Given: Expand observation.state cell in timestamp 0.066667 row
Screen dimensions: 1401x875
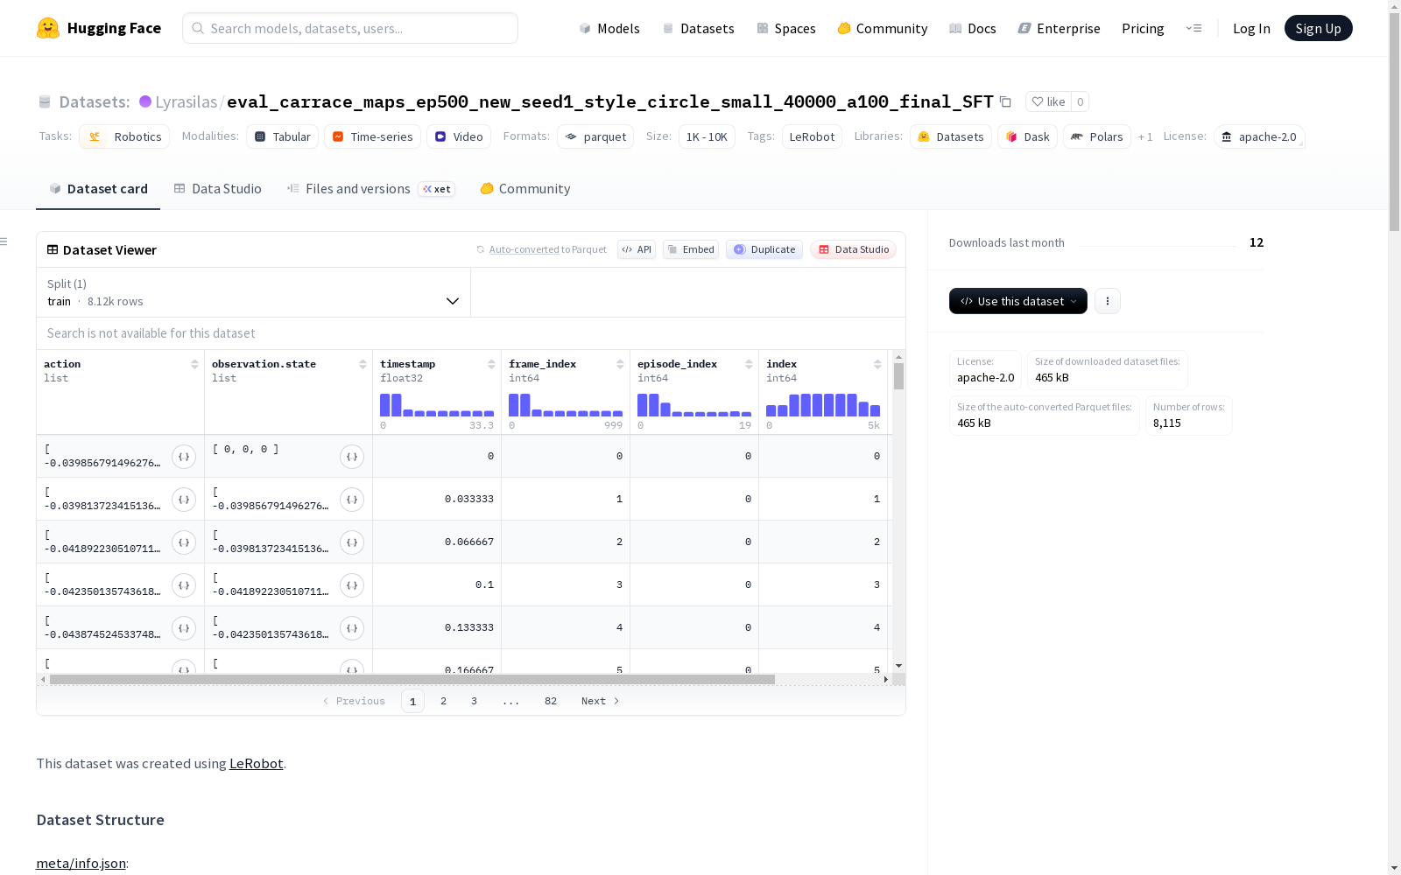Looking at the screenshot, I should click(352, 542).
